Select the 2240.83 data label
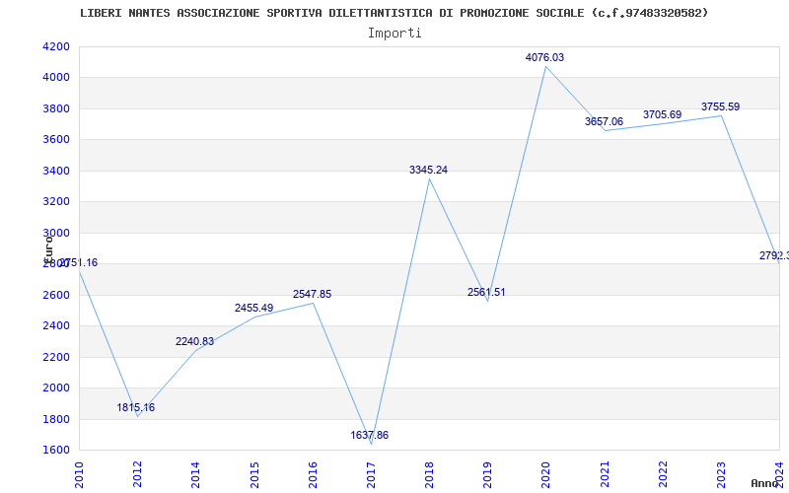Screen dimensions: 789x493 (x=194, y=341)
